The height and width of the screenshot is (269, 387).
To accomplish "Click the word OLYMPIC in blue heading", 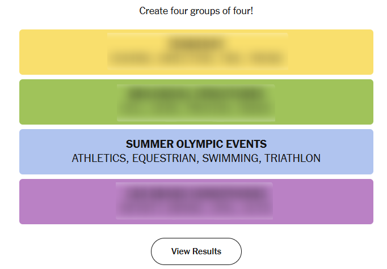I will tap(194, 144).
